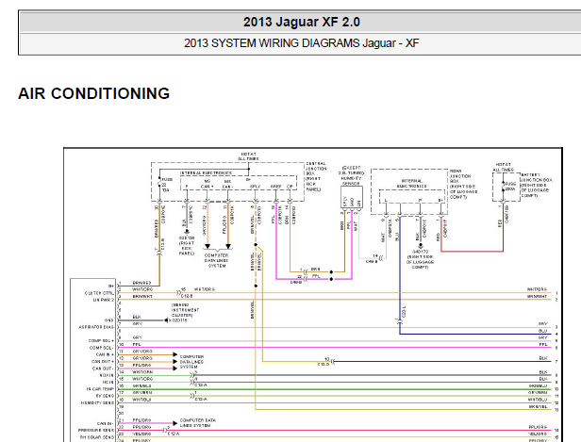The width and height of the screenshot is (581, 442).
Task: Click the 'COMP SOL +' pin label
Action: (x=101, y=340)
